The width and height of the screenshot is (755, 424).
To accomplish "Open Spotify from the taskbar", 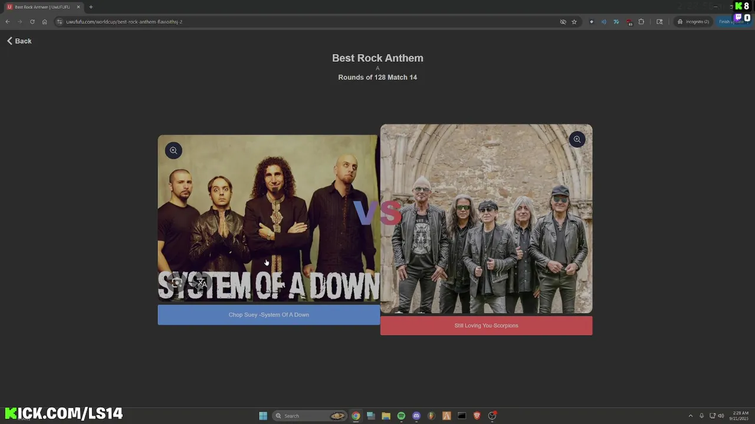I will 401,416.
